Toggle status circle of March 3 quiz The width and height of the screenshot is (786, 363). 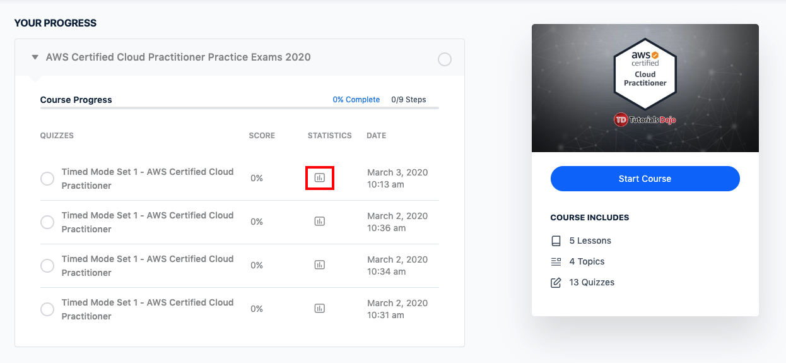[47, 179]
